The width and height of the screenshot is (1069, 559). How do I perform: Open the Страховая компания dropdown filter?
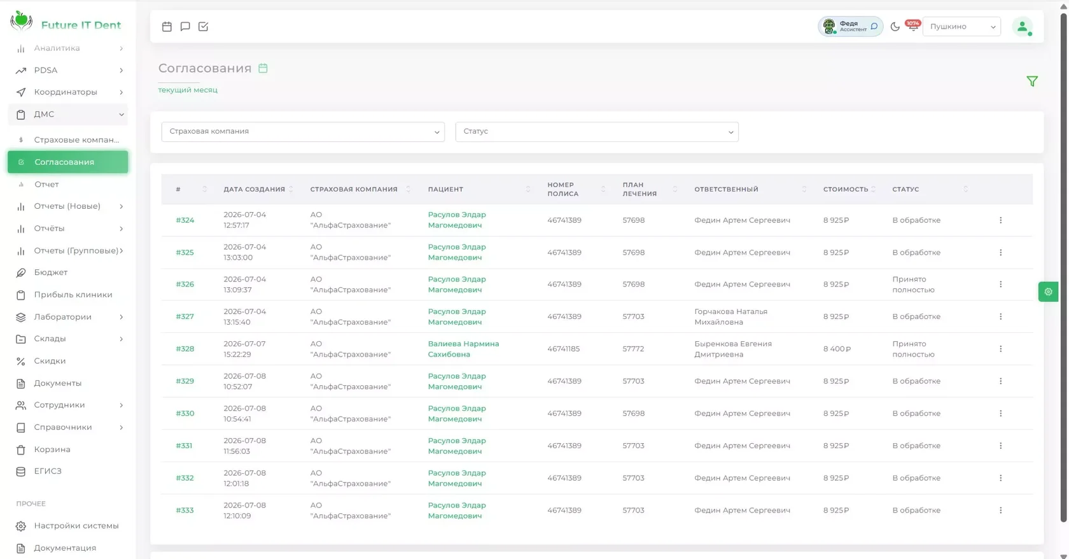point(303,132)
